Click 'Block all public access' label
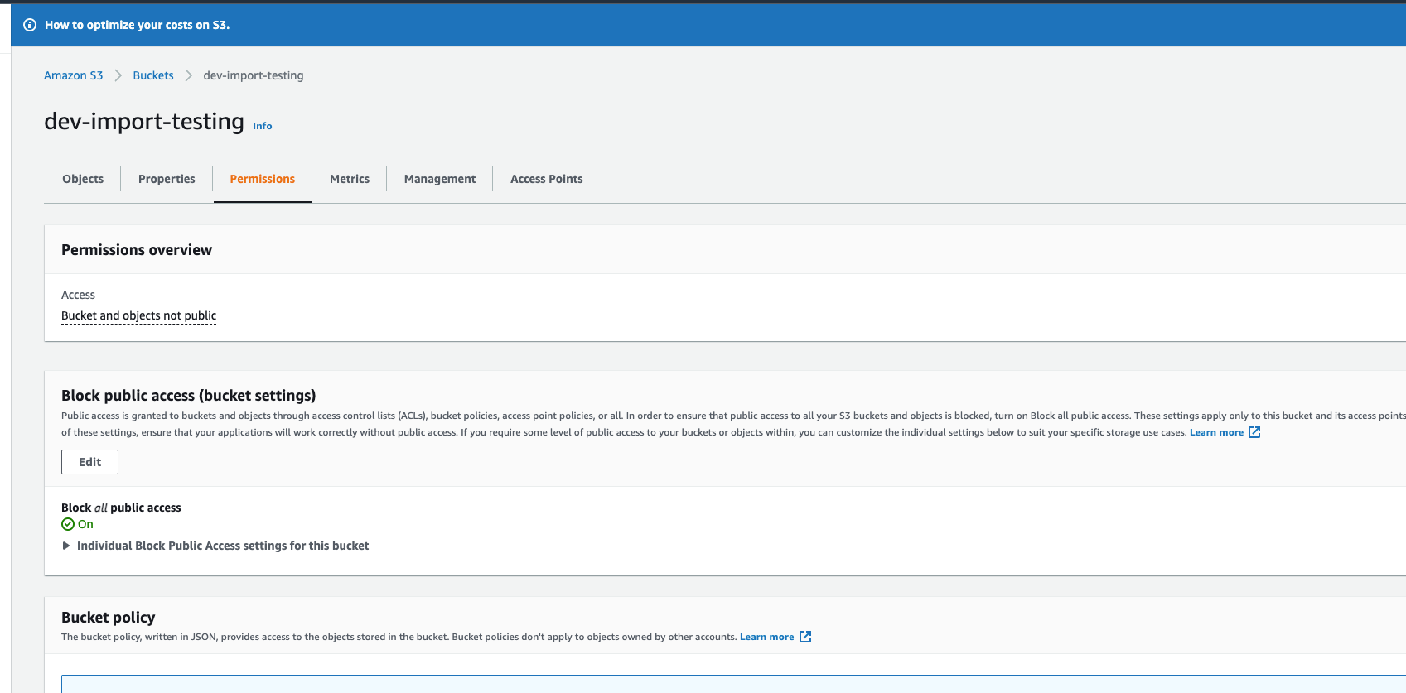 121,508
